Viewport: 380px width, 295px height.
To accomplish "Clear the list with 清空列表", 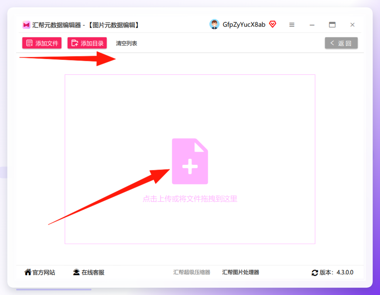I will (127, 43).
